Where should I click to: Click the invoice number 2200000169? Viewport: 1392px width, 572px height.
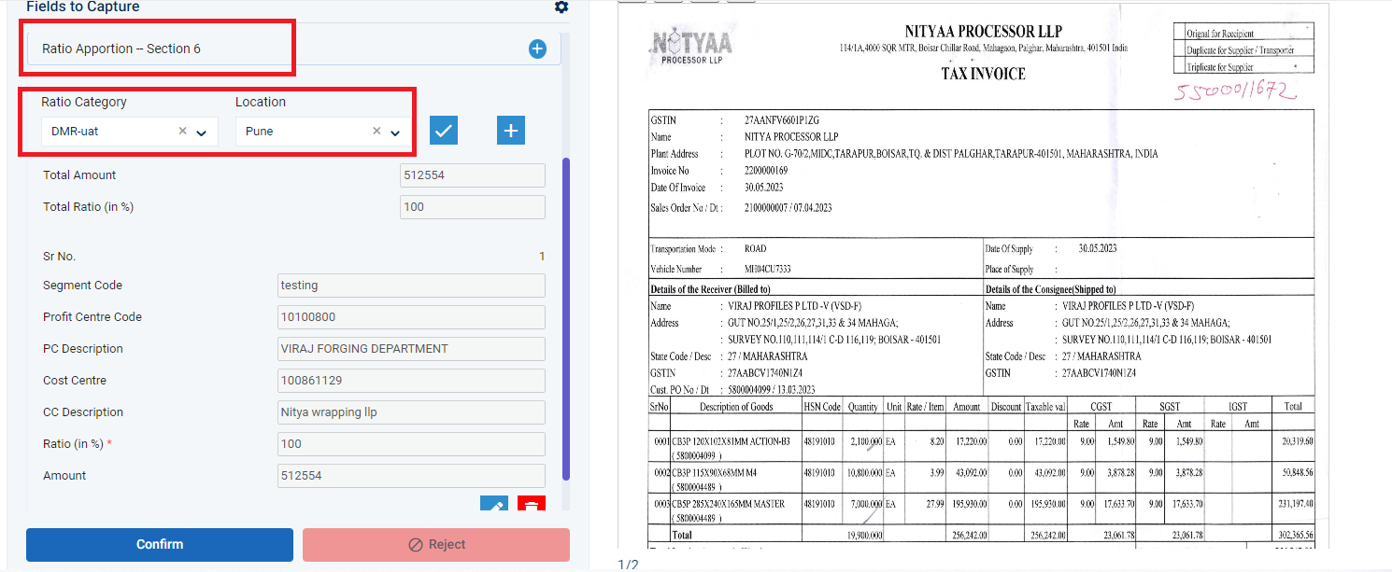click(766, 172)
